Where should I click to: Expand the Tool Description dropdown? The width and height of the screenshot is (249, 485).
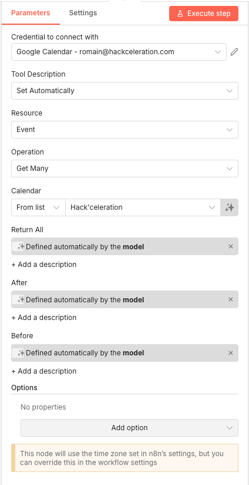[125, 91]
